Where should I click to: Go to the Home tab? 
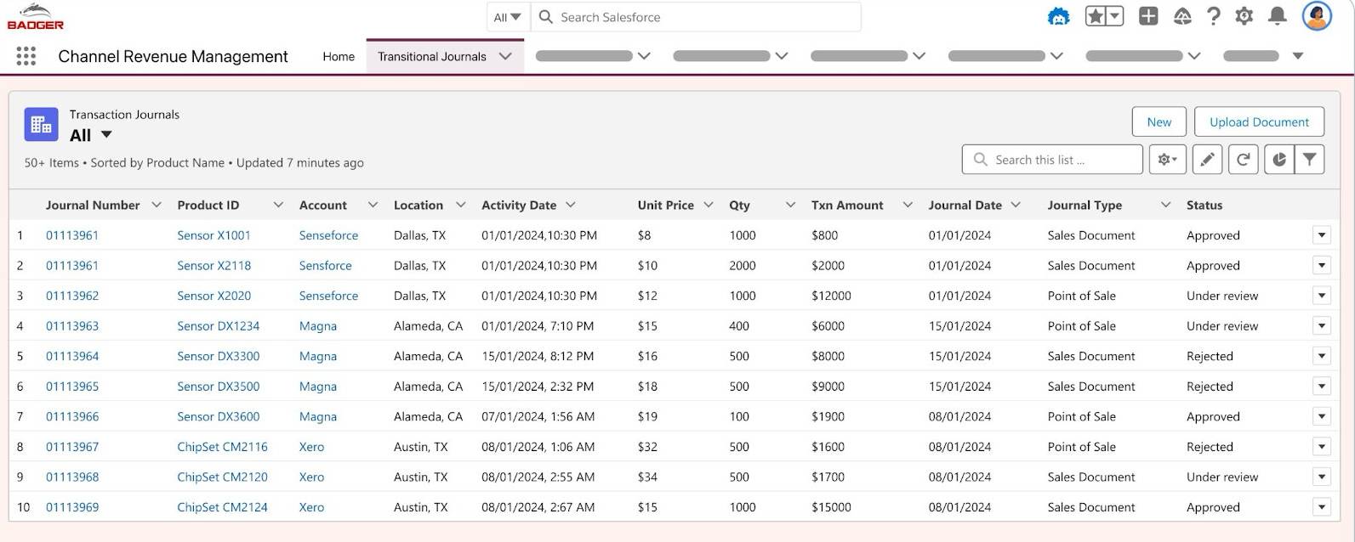click(x=339, y=56)
